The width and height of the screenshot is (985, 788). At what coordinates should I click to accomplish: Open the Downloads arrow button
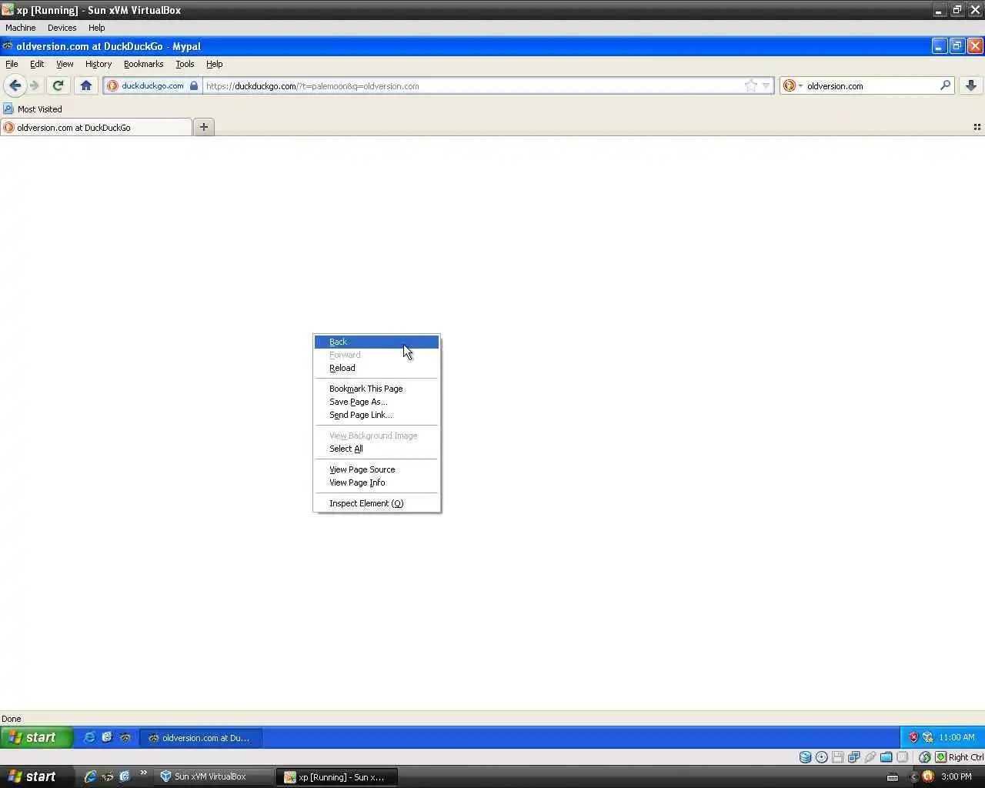[x=971, y=85]
